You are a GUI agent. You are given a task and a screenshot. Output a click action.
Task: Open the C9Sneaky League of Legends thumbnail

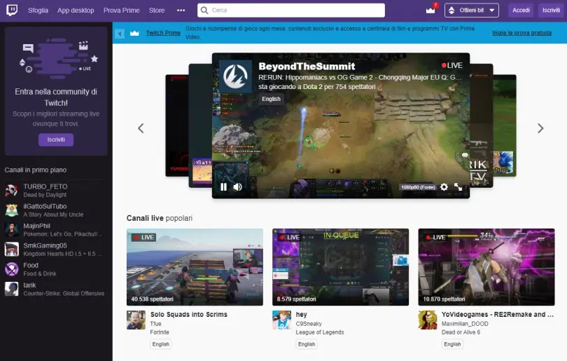click(341, 267)
